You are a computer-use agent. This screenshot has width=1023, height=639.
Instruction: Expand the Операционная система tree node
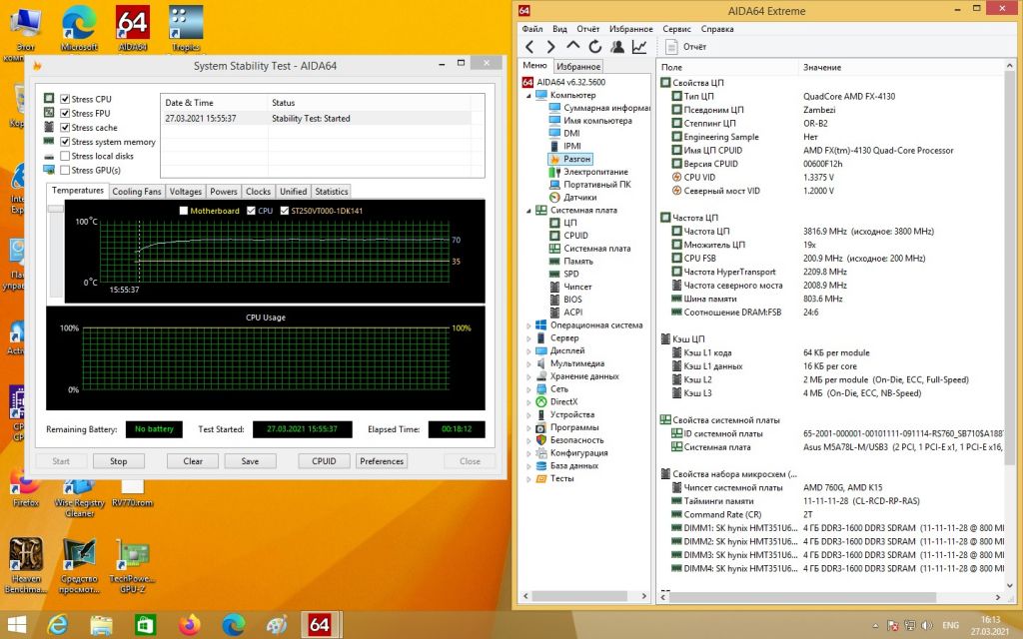[x=529, y=325]
